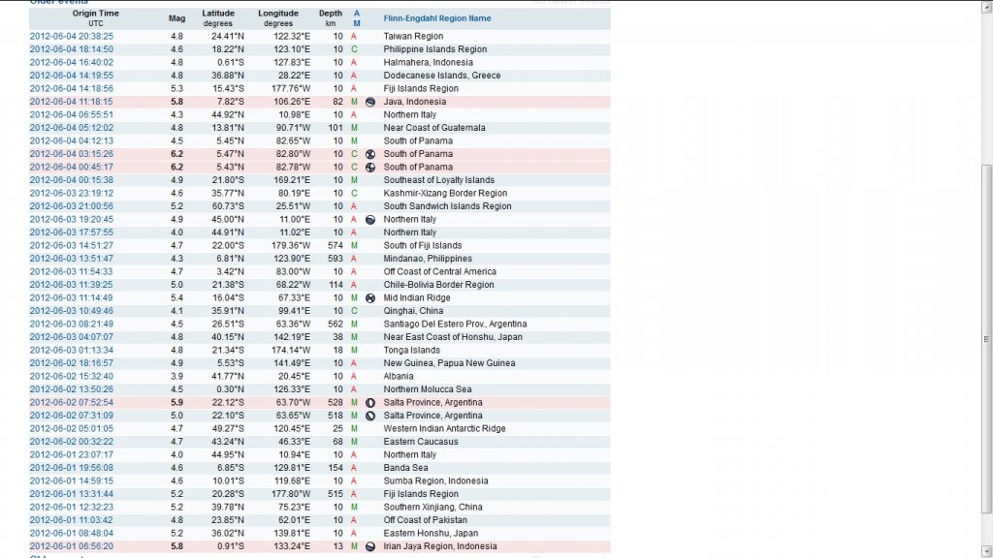Open event 2012-06-03 04:07:07
The image size is (993, 558).
tap(72, 337)
